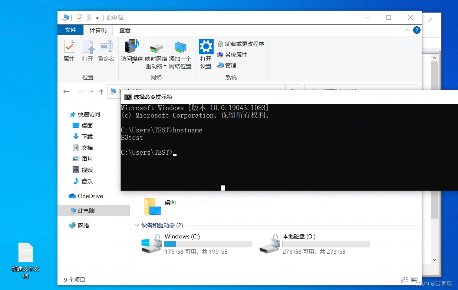This screenshot has width=458, height=290.
Task: Click the 'E3test' output text
Action: (132, 138)
